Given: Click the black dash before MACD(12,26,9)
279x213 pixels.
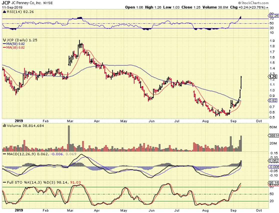Looking at the screenshot, I should click(x=4, y=154).
